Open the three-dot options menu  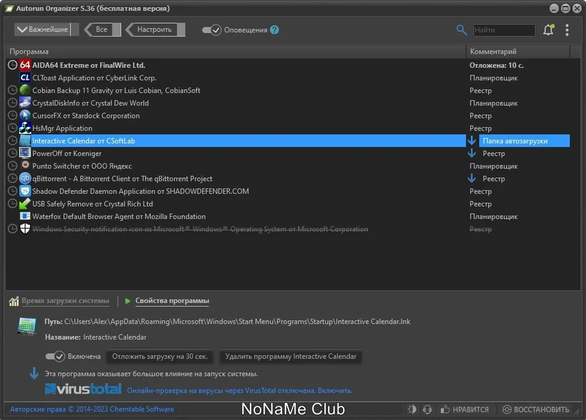pyautogui.click(x=567, y=30)
